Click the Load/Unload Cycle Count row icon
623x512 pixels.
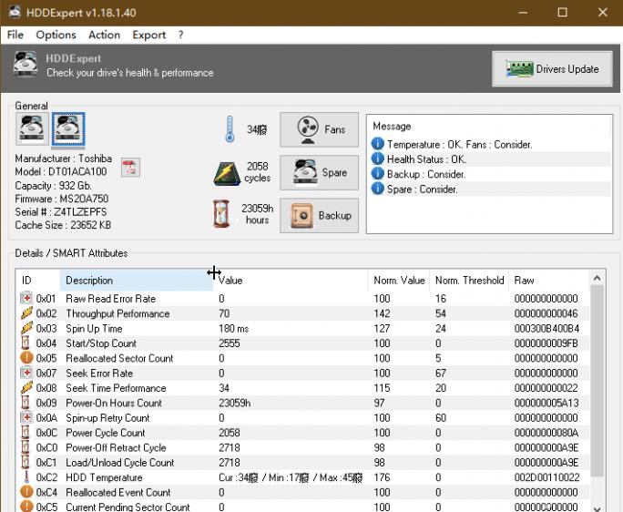point(26,462)
